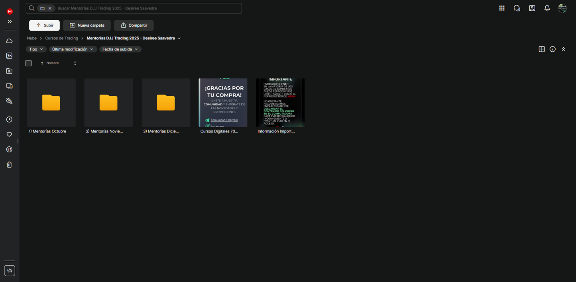
Task: Open the Photos/media sidebar icon
Action: point(9,56)
